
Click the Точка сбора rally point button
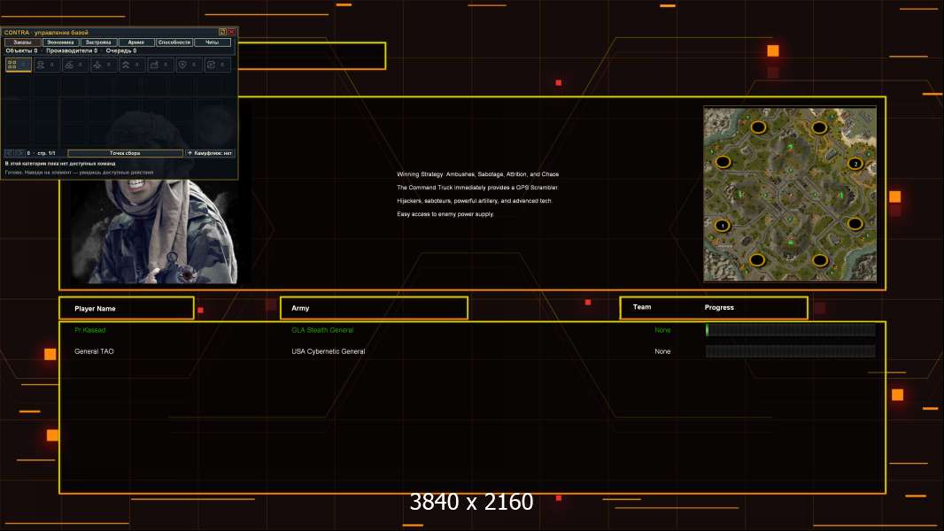(125, 153)
